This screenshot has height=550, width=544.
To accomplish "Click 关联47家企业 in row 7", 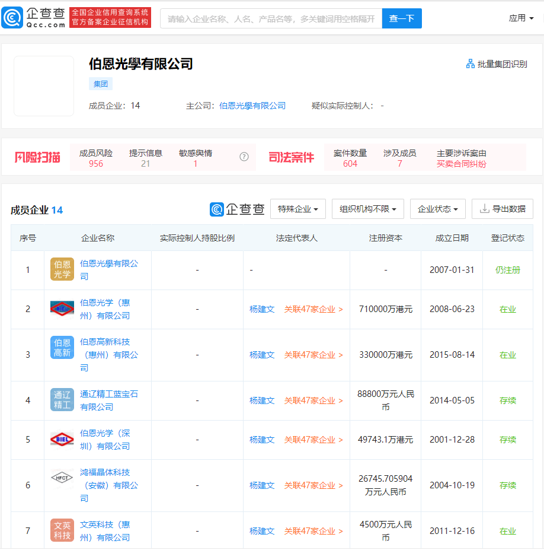I will pyautogui.click(x=313, y=530).
